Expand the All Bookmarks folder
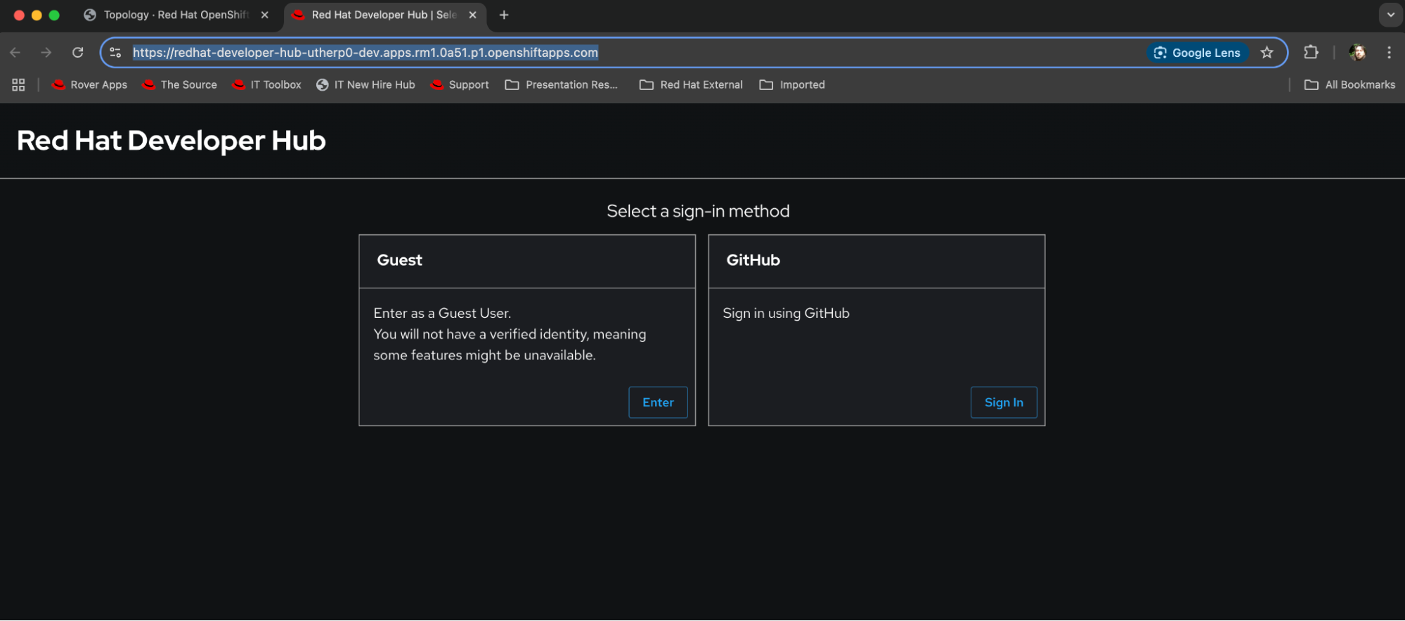 click(1349, 85)
